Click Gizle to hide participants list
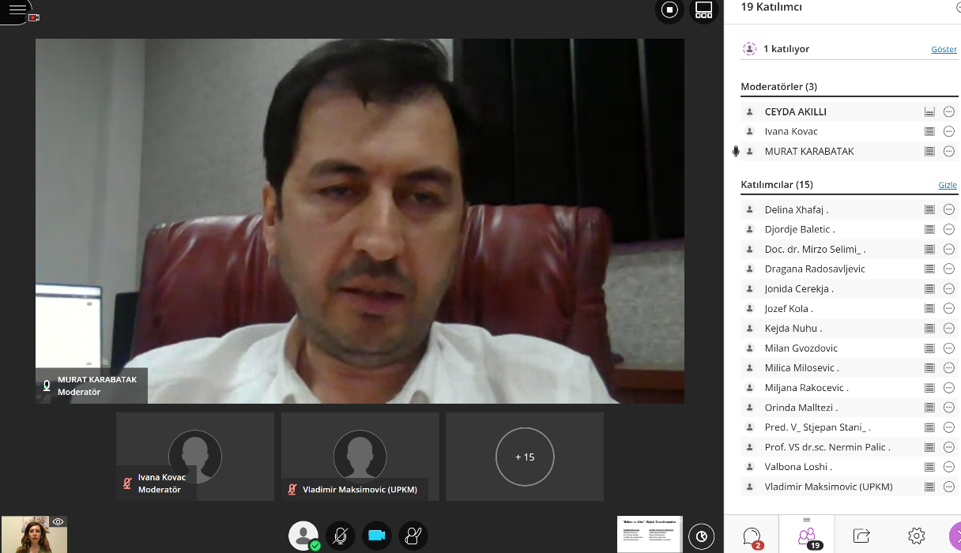 (x=947, y=185)
